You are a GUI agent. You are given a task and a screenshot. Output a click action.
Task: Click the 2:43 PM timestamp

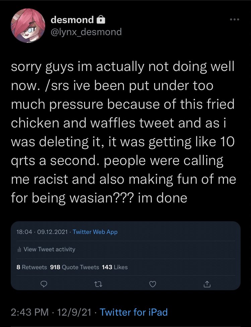coord(30,312)
